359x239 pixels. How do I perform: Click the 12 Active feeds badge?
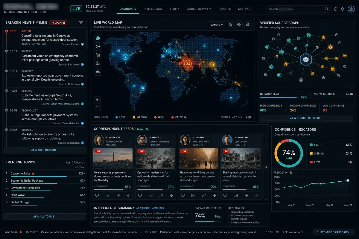tap(142, 129)
